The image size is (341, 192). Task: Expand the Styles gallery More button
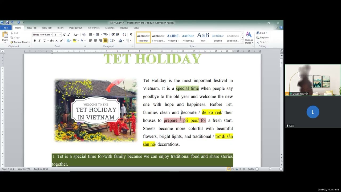pos(242,42)
